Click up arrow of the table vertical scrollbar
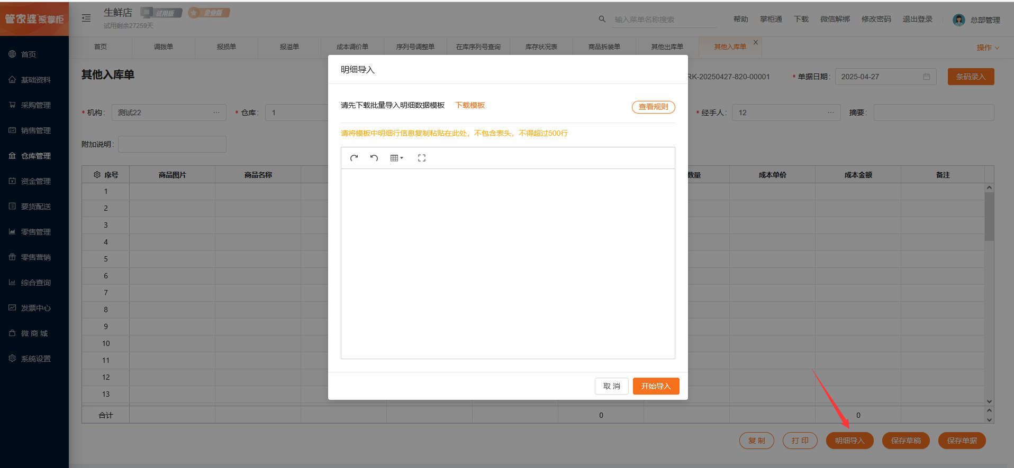The image size is (1014, 468). click(x=989, y=188)
